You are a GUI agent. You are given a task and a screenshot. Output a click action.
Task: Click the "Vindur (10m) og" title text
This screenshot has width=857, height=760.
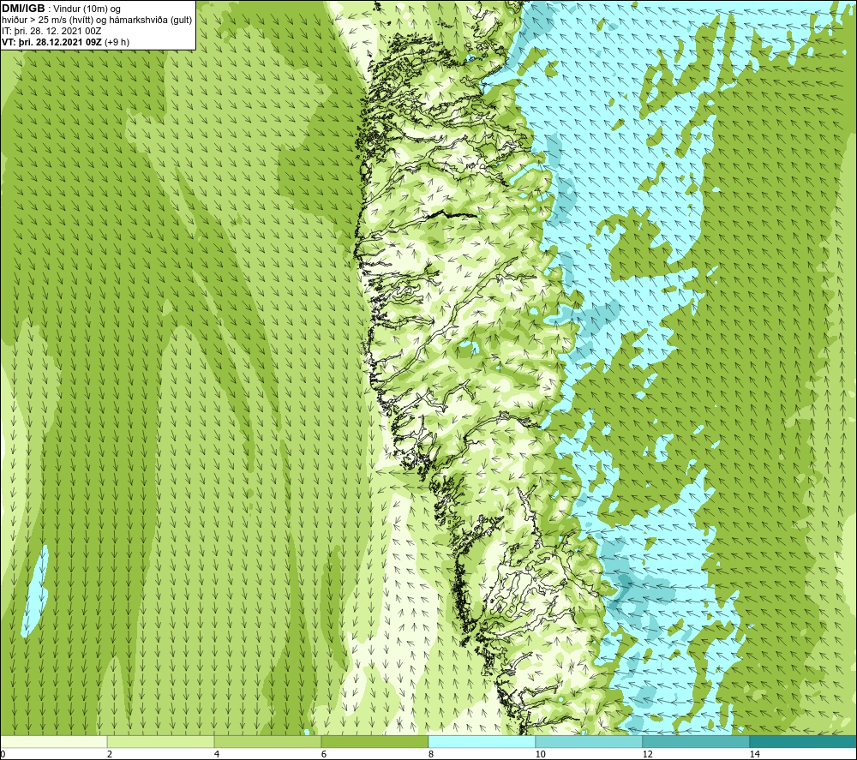point(88,9)
